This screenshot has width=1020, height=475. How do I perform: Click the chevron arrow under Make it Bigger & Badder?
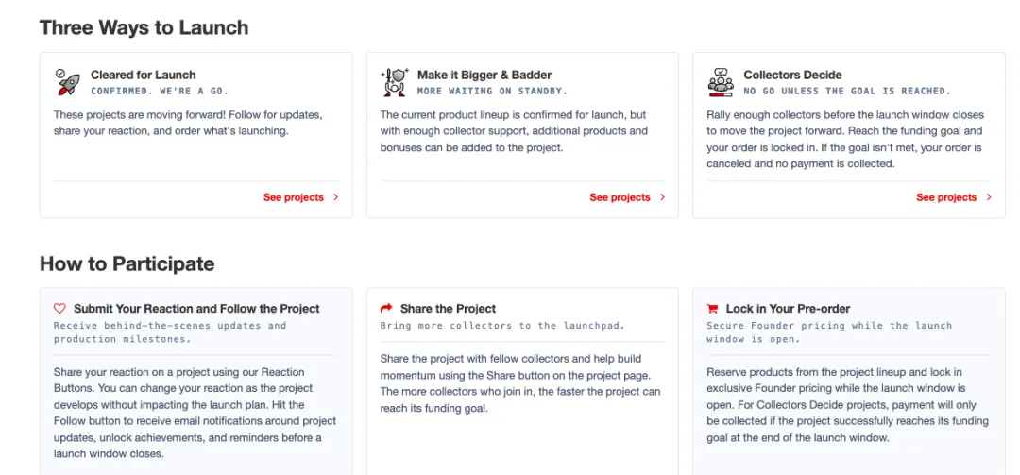coord(662,197)
